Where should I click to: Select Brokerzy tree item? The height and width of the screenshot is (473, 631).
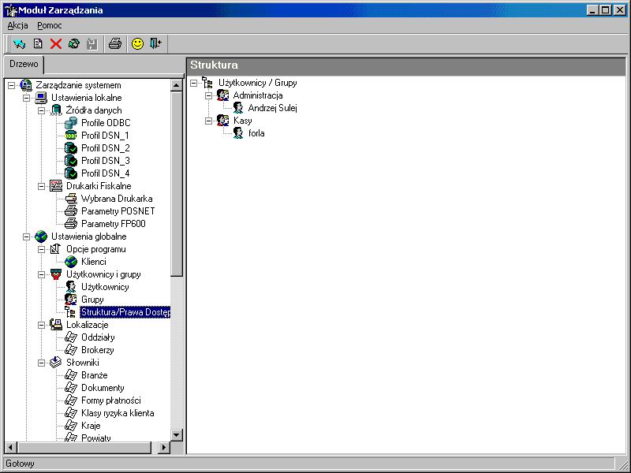(x=97, y=350)
